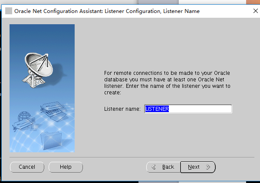Viewport: 260px width, 183px height.
Task: Go Back to previous step
Action: (x=163, y=167)
